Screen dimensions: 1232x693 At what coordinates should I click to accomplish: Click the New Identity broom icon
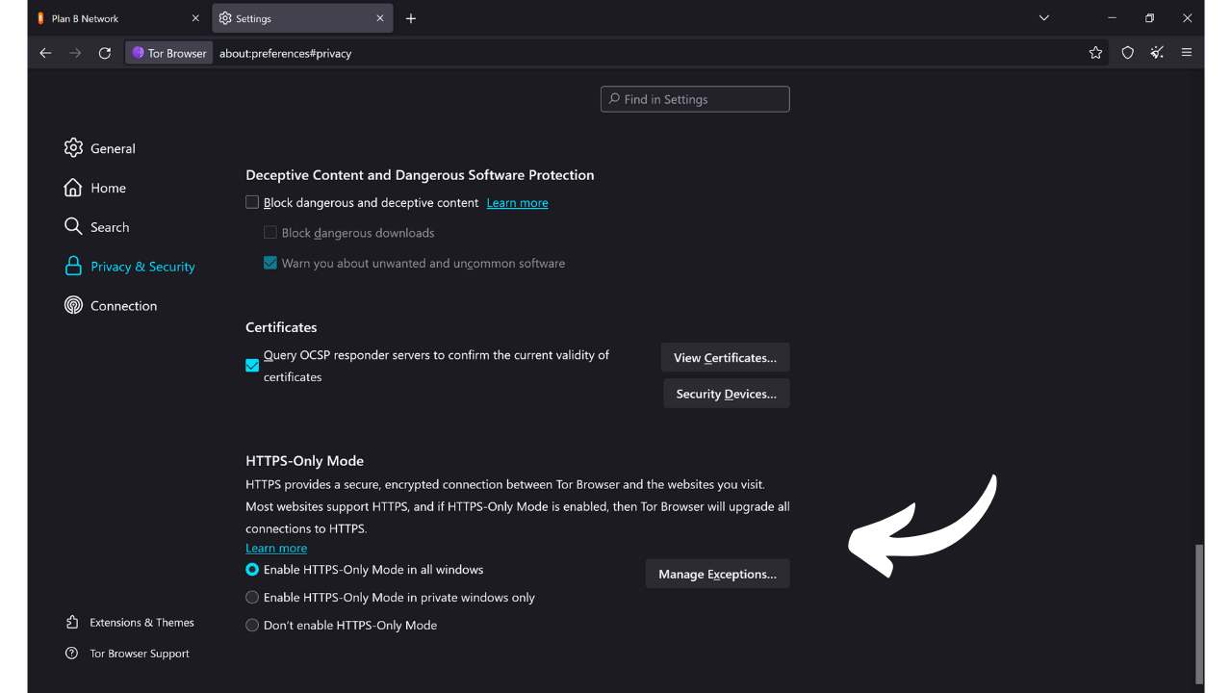pyautogui.click(x=1157, y=53)
